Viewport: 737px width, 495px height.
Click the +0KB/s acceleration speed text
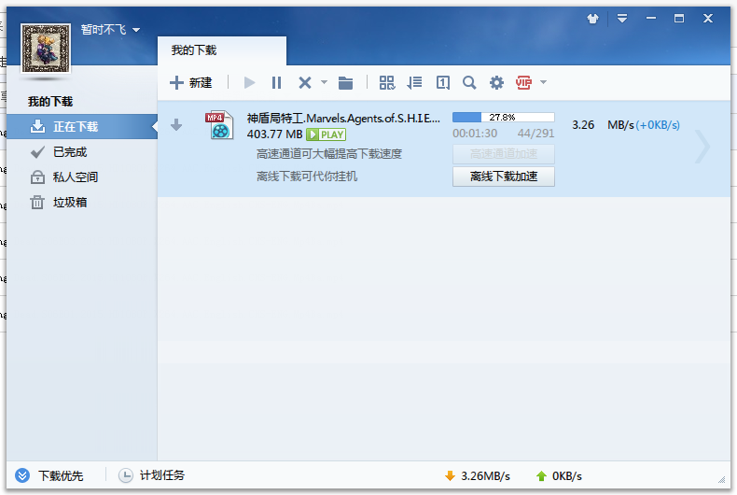[x=658, y=125]
